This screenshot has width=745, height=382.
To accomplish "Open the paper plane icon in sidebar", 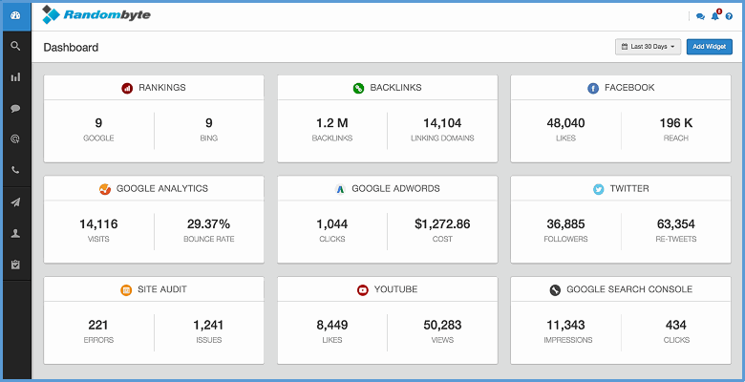I will [x=15, y=202].
